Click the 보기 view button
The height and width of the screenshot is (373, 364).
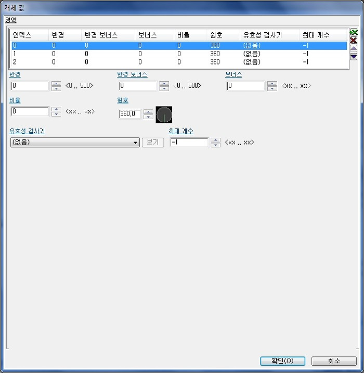point(153,142)
